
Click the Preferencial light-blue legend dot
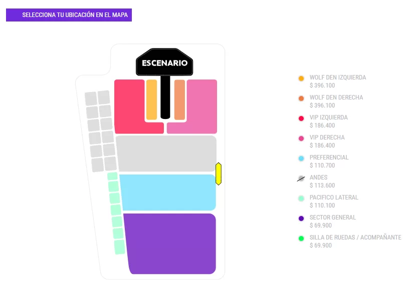[301, 158]
